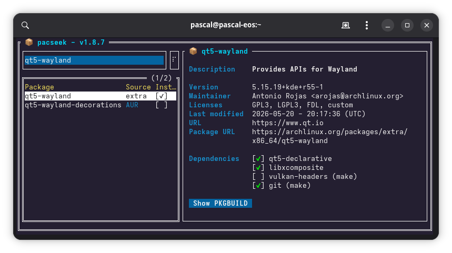The height and width of the screenshot is (253, 452).
Task: Click the extra source label
Action: click(136, 96)
